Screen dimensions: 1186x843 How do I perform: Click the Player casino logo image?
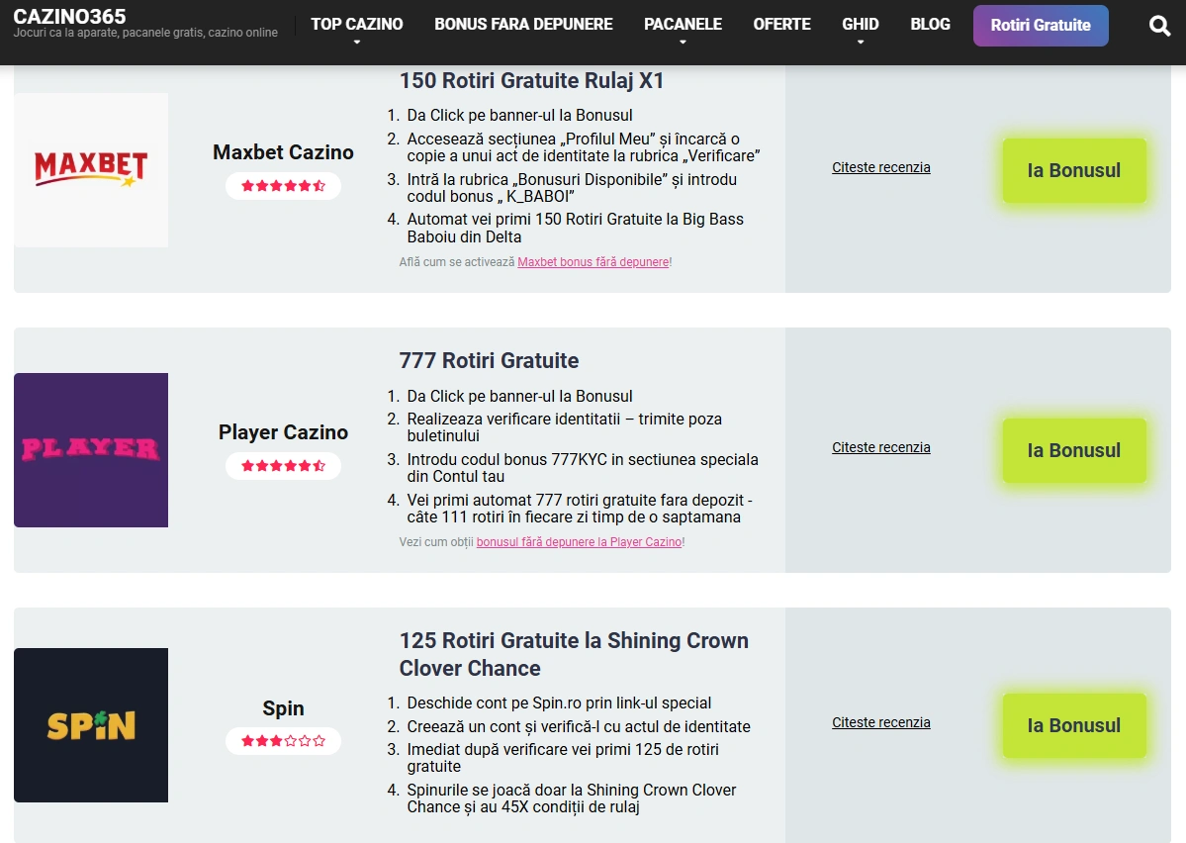(x=91, y=450)
